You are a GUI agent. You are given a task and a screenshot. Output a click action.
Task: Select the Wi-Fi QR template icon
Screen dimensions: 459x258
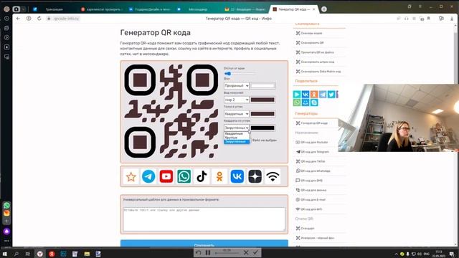click(273, 176)
